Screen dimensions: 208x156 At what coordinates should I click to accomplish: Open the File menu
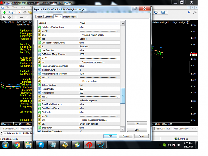tap(7, 7)
